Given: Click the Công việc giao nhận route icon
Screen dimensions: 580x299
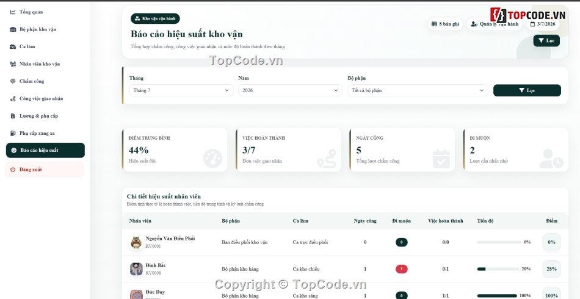Looking at the screenshot, I should (x=13, y=99).
